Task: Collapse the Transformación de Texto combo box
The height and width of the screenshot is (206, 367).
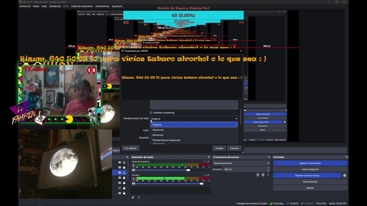Action: click(x=194, y=119)
